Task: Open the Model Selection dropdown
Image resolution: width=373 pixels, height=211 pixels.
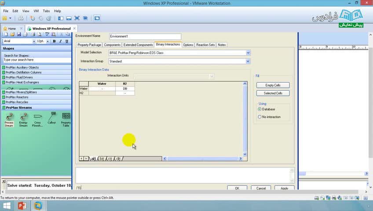Action: (x=248, y=53)
